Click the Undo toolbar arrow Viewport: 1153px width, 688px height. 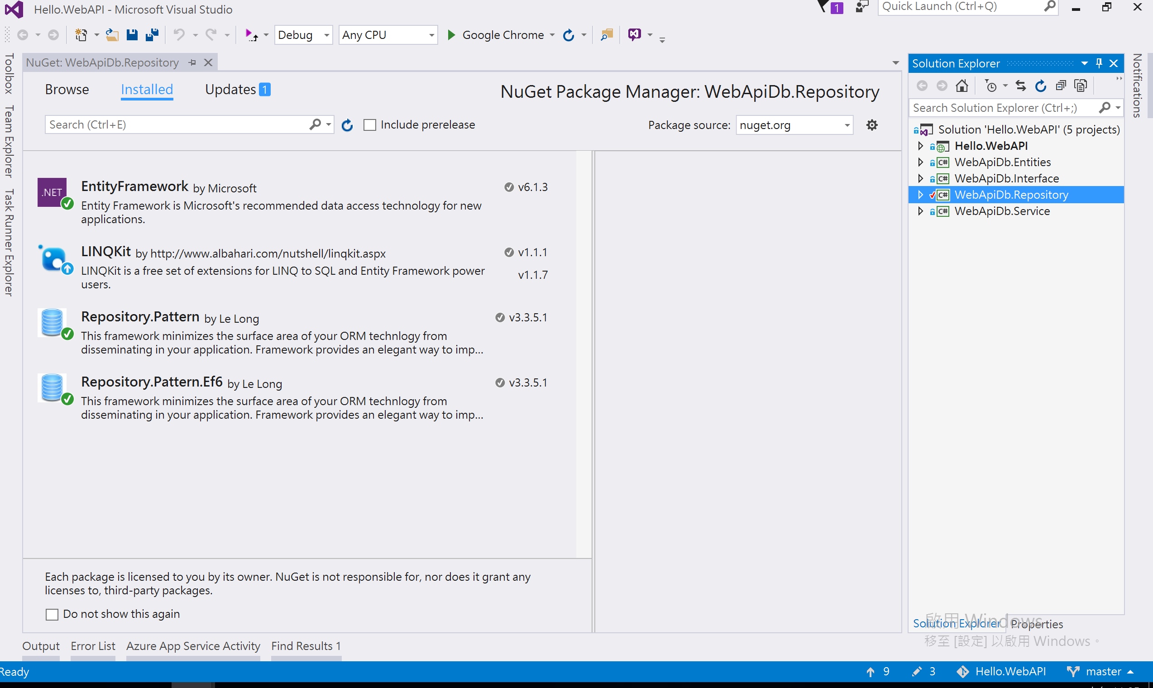179,35
